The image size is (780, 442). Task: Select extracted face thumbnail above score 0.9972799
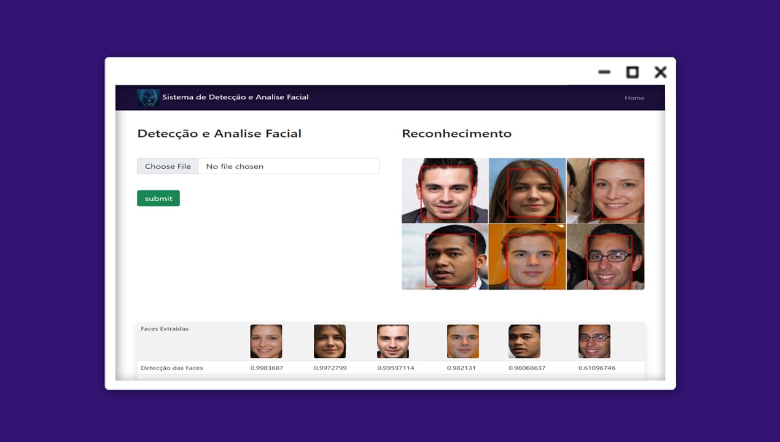[330, 341]
